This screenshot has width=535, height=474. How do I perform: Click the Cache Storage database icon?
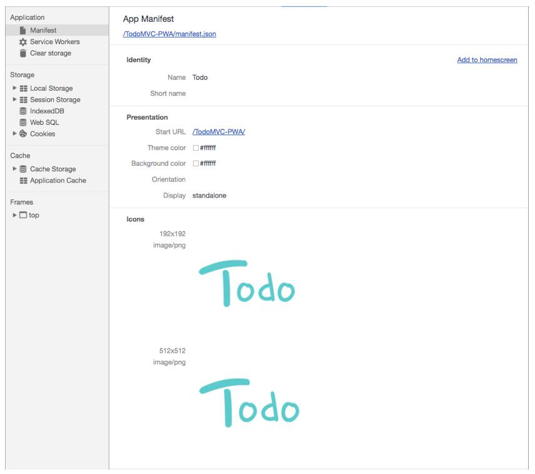(x=23, y=169)
